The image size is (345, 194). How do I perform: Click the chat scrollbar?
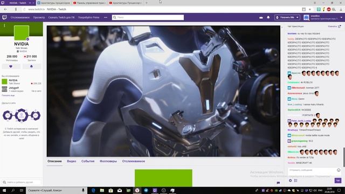[344, 157]
